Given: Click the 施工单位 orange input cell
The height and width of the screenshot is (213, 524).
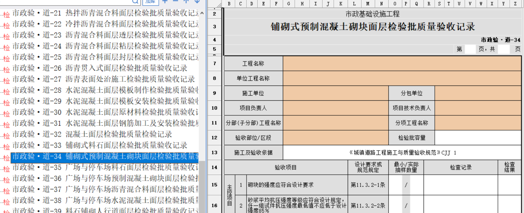Looking at the screenshot, I should (x=335, y=93).
